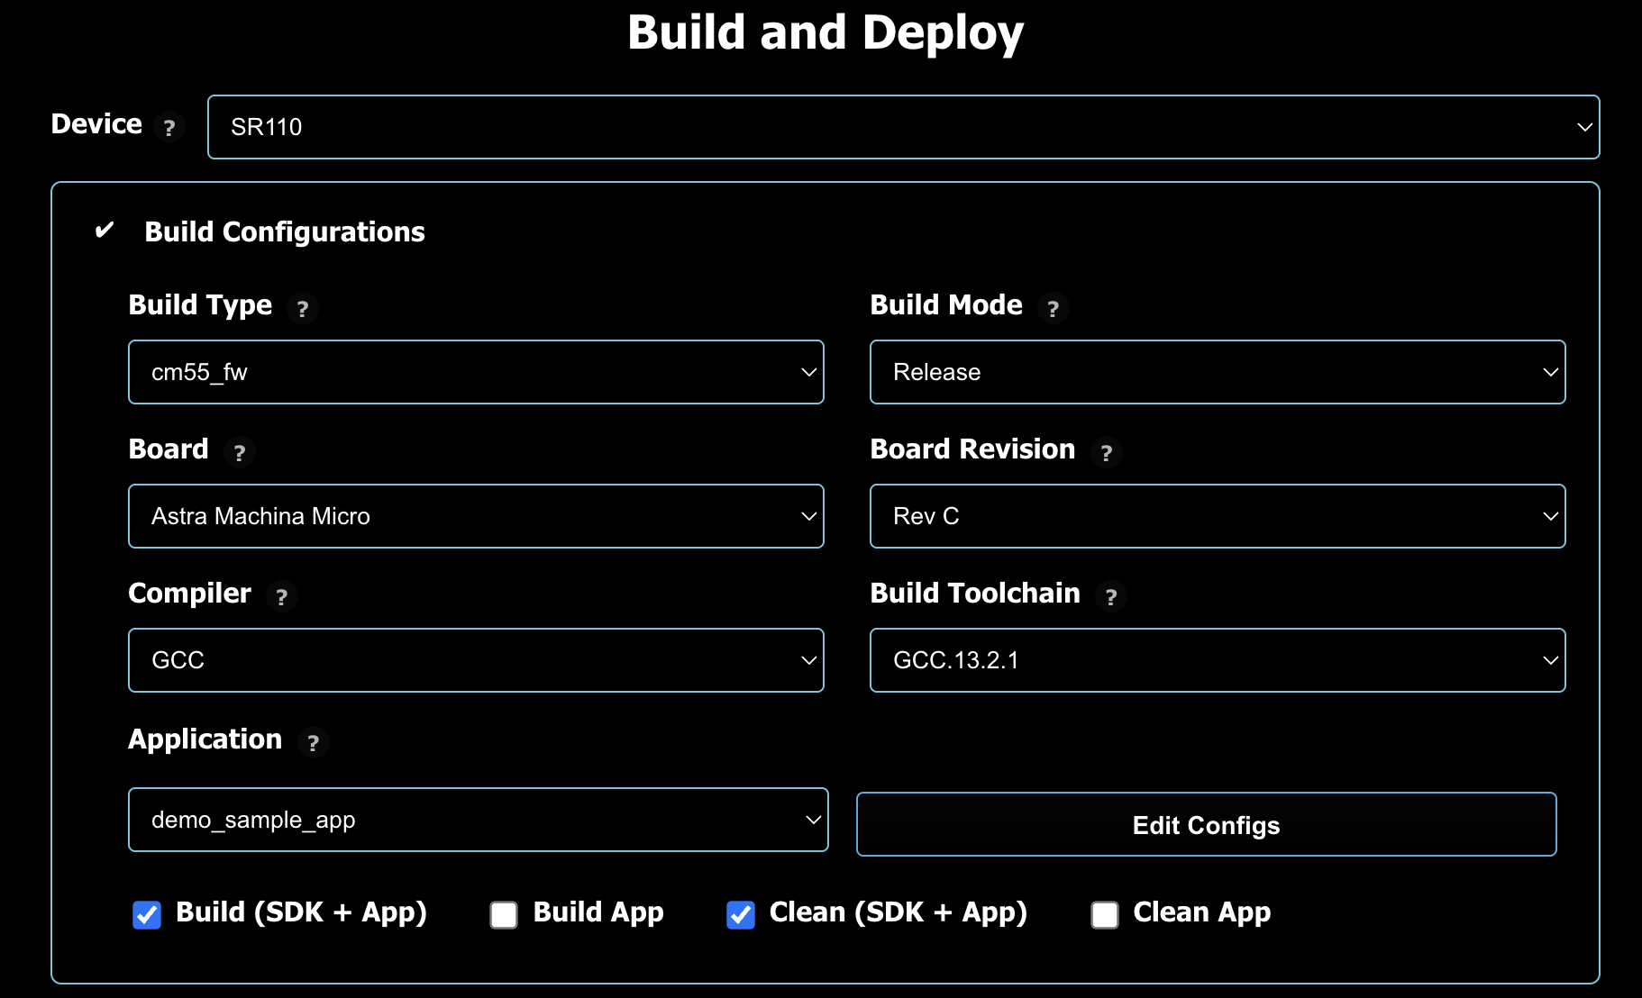Open the Board Revision help tooltip

point(1108,453)
